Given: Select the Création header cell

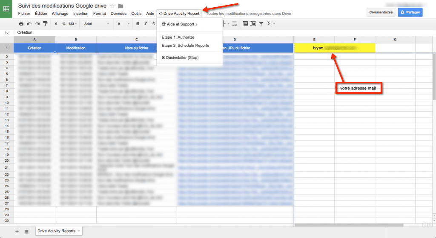Looking at the screenshot, I should (x=34, y=48).
